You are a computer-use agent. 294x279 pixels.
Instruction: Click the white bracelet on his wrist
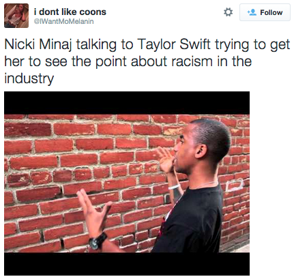pos(174,187)
